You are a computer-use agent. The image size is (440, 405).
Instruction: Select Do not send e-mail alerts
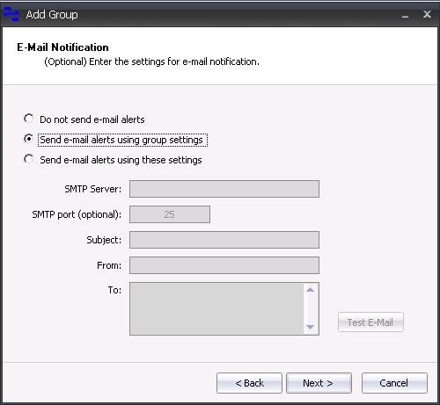[x=28, y=119]
